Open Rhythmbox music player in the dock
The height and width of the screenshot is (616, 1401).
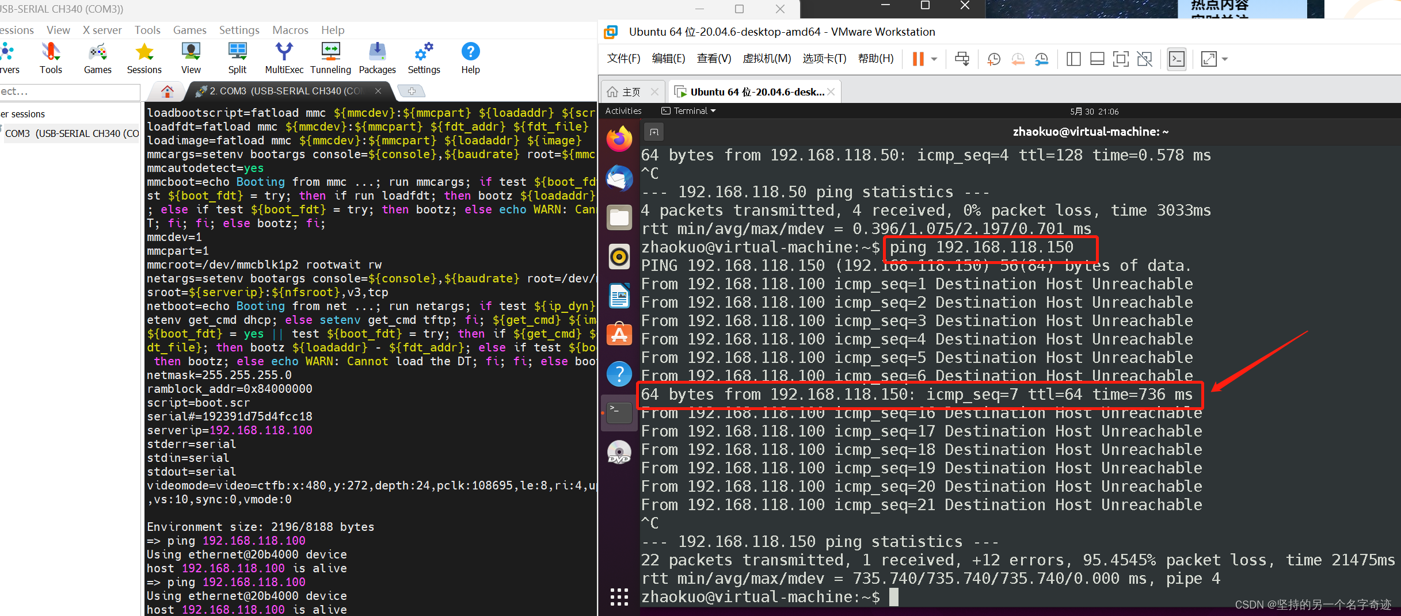[x=619, y=257]
